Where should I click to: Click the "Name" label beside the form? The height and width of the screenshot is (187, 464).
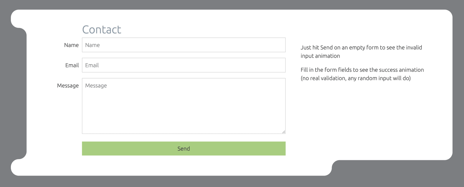pos(71,45)
